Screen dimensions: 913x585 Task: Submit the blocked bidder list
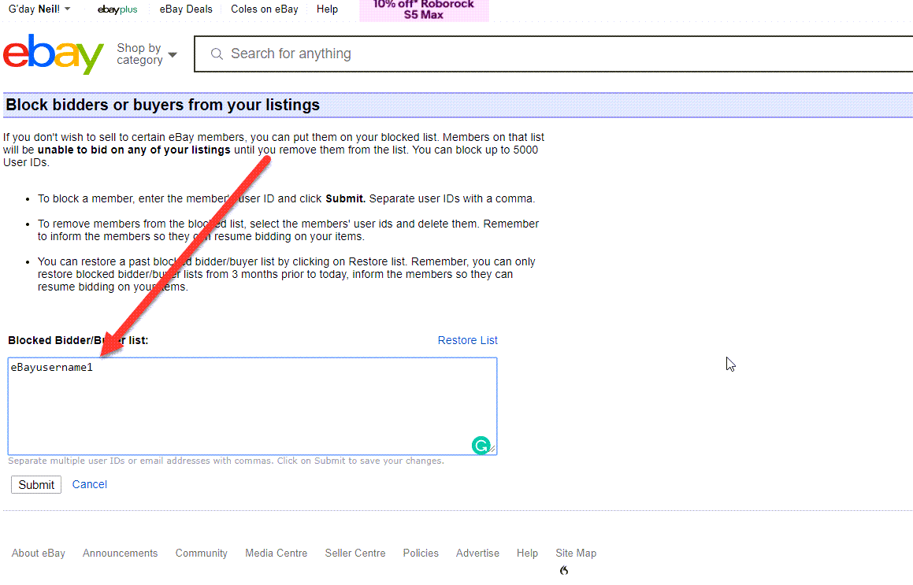point(36,485)
